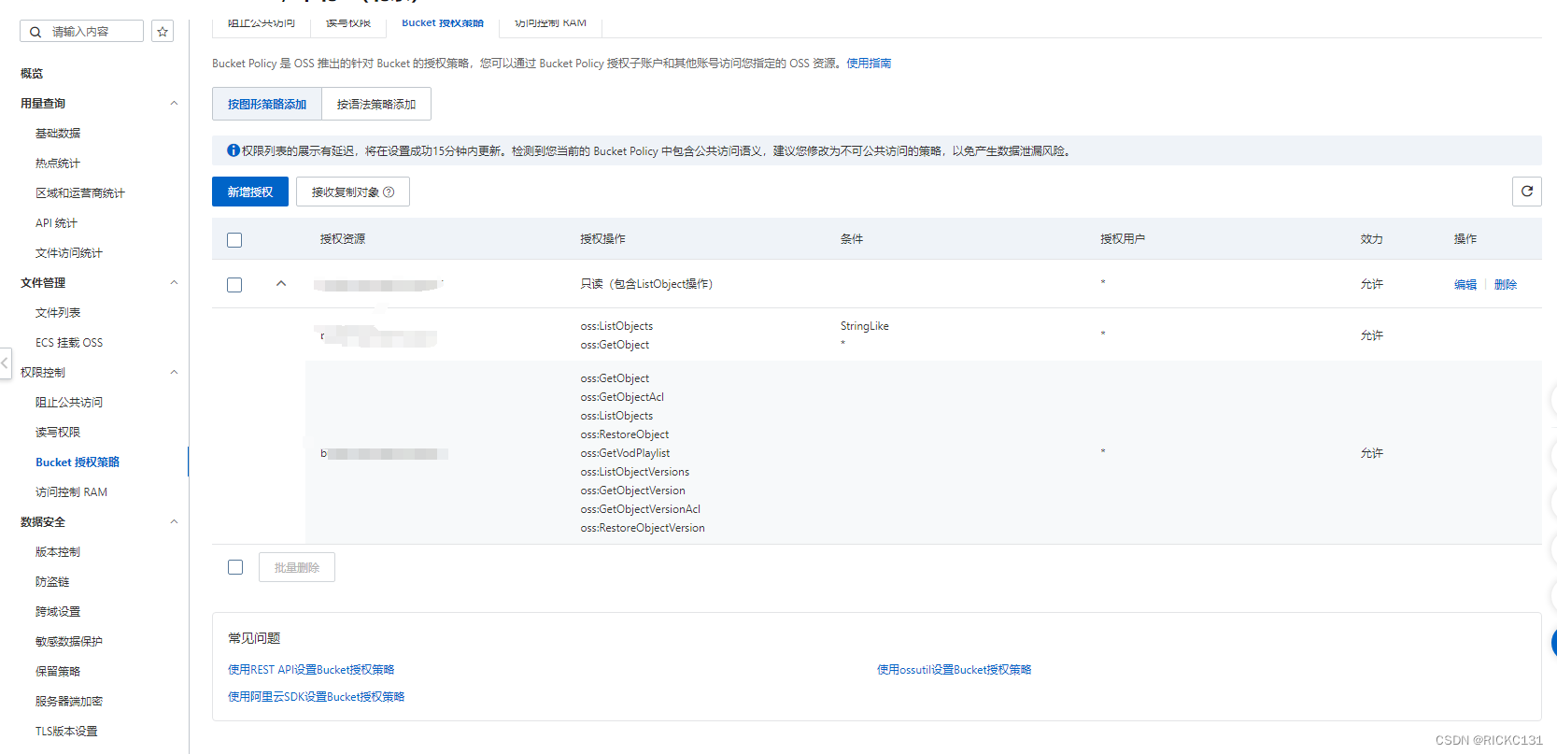Open the 阻止公共访问 top tab
Image resolution: width=1557 pixels, height=754 pixels.
[x=262, y=23]
